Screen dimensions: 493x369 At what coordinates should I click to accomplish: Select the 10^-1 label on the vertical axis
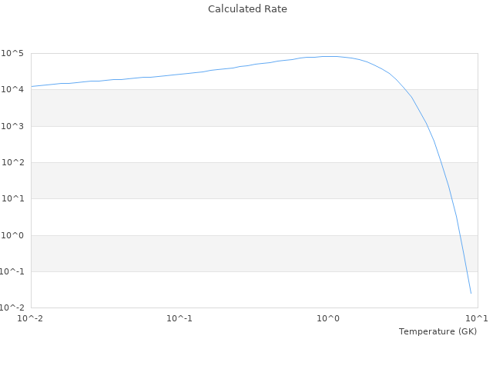[13, 272]
